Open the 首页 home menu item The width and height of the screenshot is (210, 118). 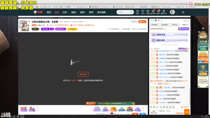(49, 12)
